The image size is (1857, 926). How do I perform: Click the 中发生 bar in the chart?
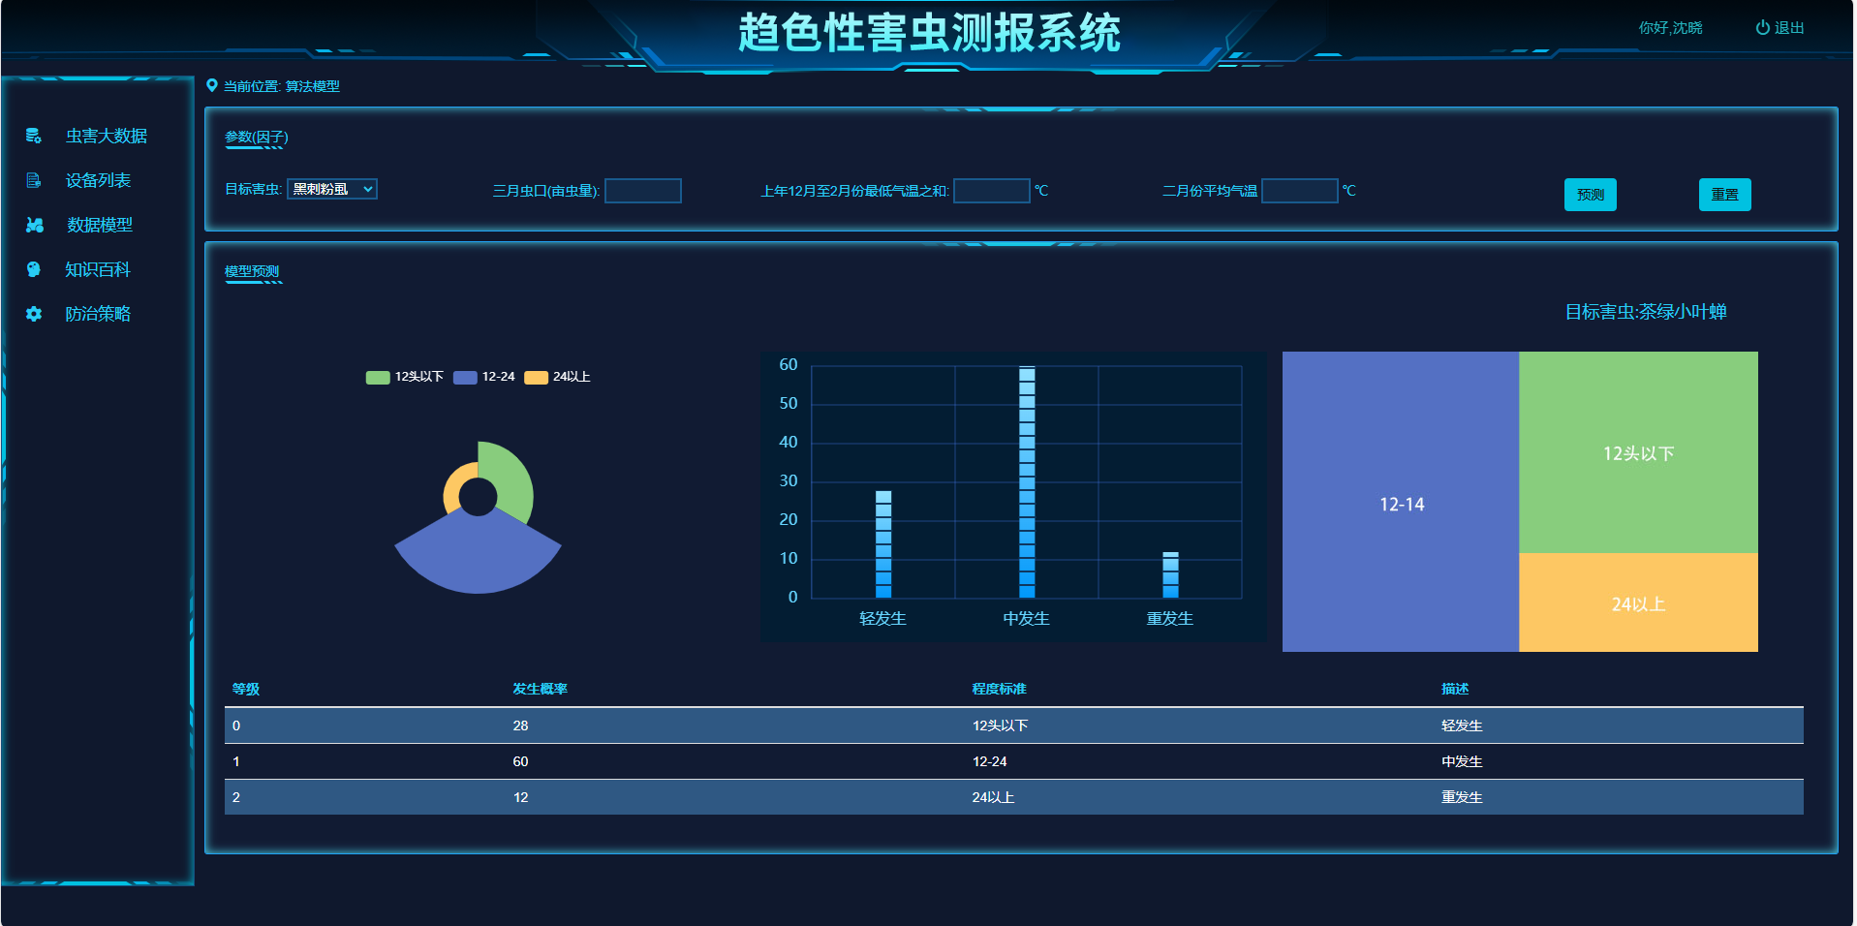click(1027, 482)
